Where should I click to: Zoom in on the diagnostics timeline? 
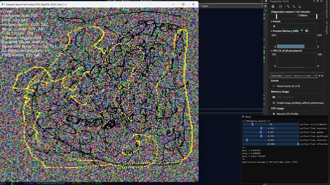click(288, 7)
